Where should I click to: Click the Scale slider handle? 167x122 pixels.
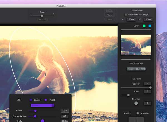coord(128,95)
